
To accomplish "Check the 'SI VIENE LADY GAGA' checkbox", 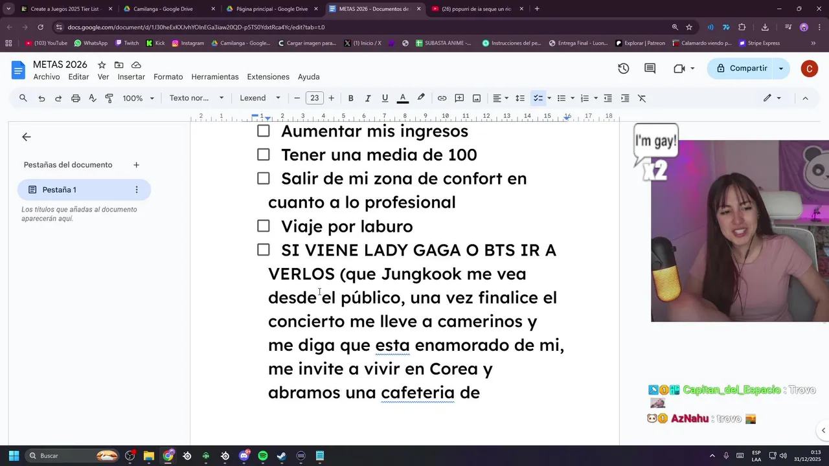I will [x=263, y=250].
